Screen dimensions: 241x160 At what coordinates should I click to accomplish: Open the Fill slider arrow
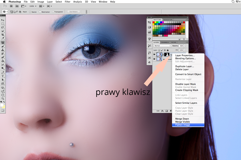[x=184, y=50]
